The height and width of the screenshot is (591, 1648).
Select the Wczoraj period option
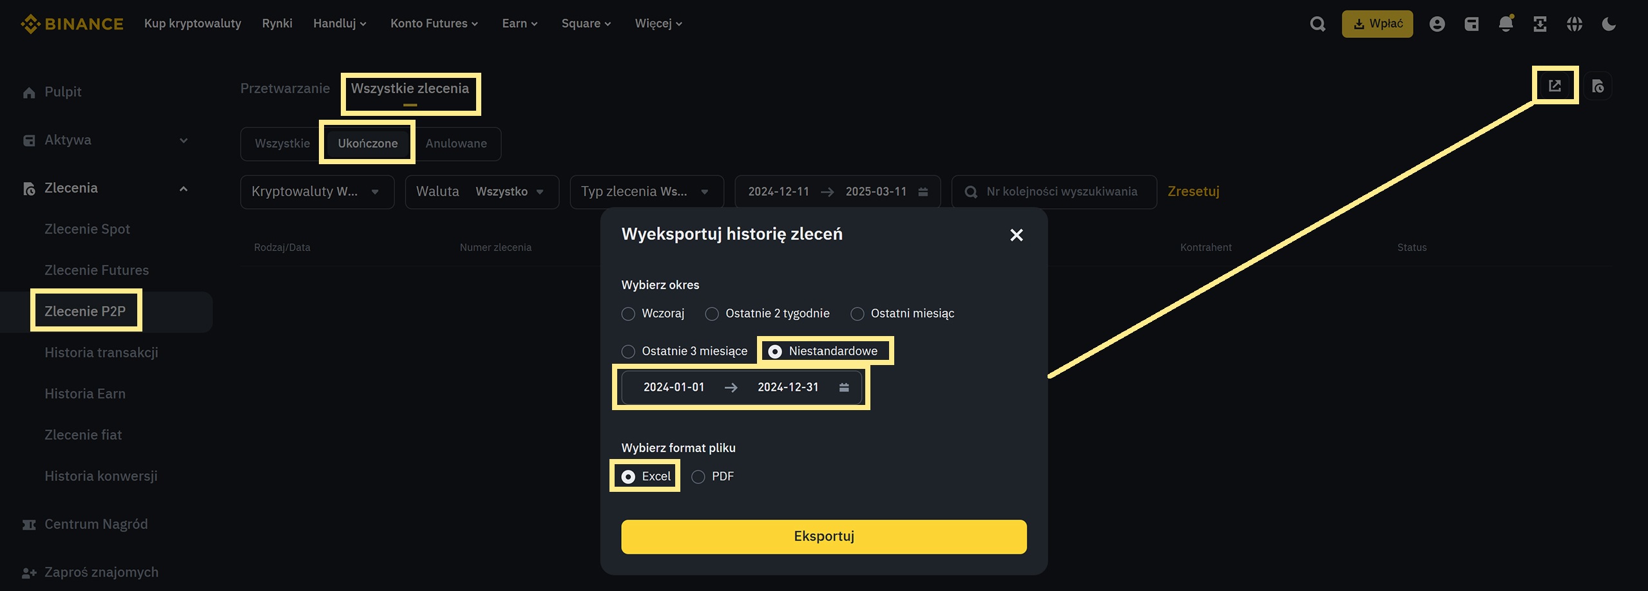point(628,314)
